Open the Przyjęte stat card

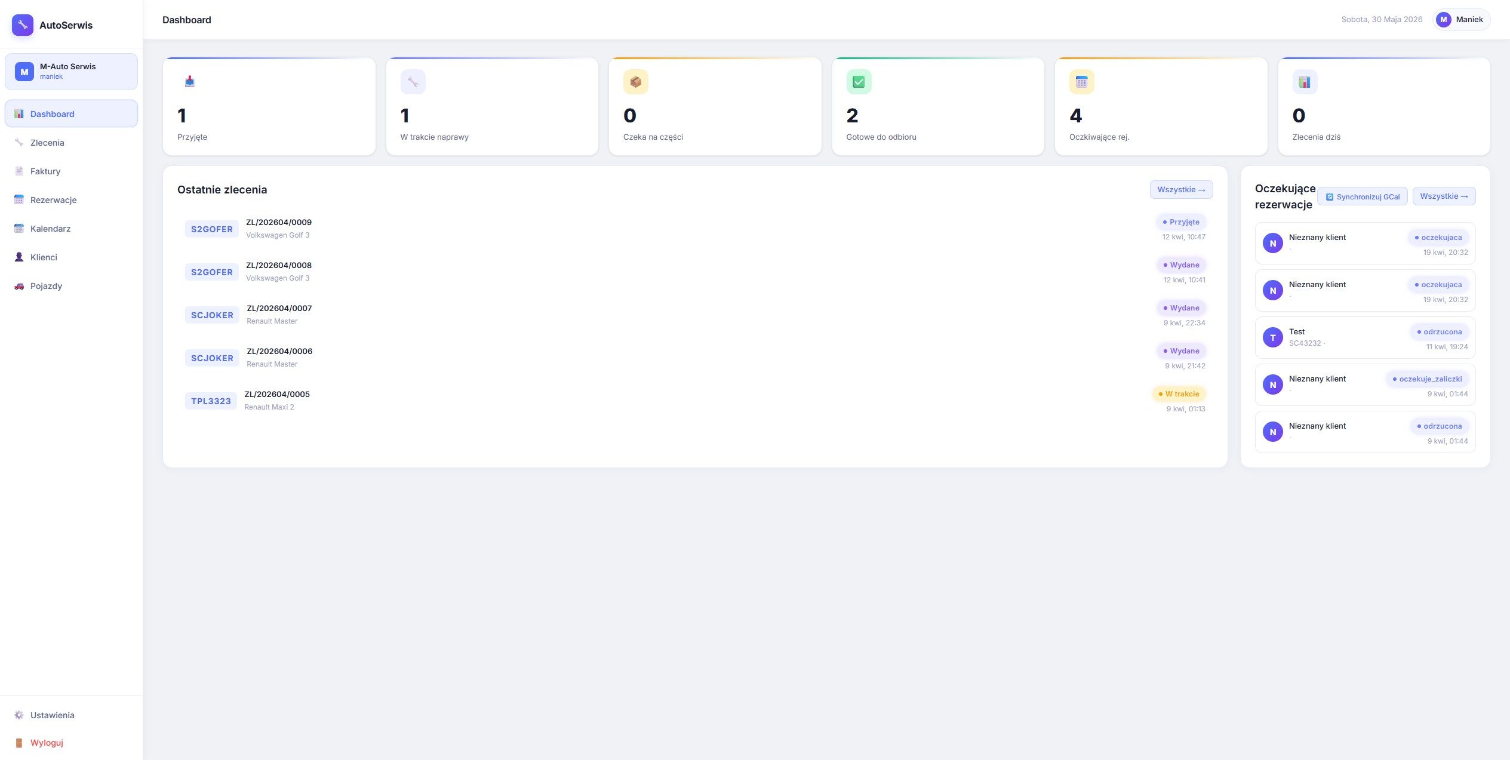269,106
